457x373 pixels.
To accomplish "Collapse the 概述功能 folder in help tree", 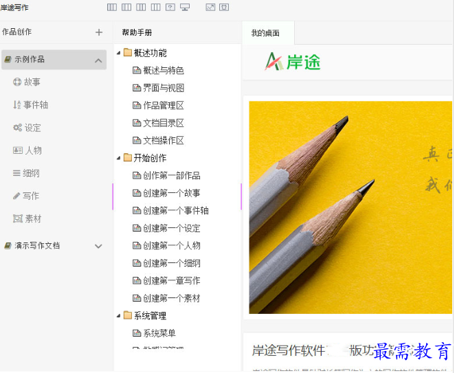I will [119, 53].
